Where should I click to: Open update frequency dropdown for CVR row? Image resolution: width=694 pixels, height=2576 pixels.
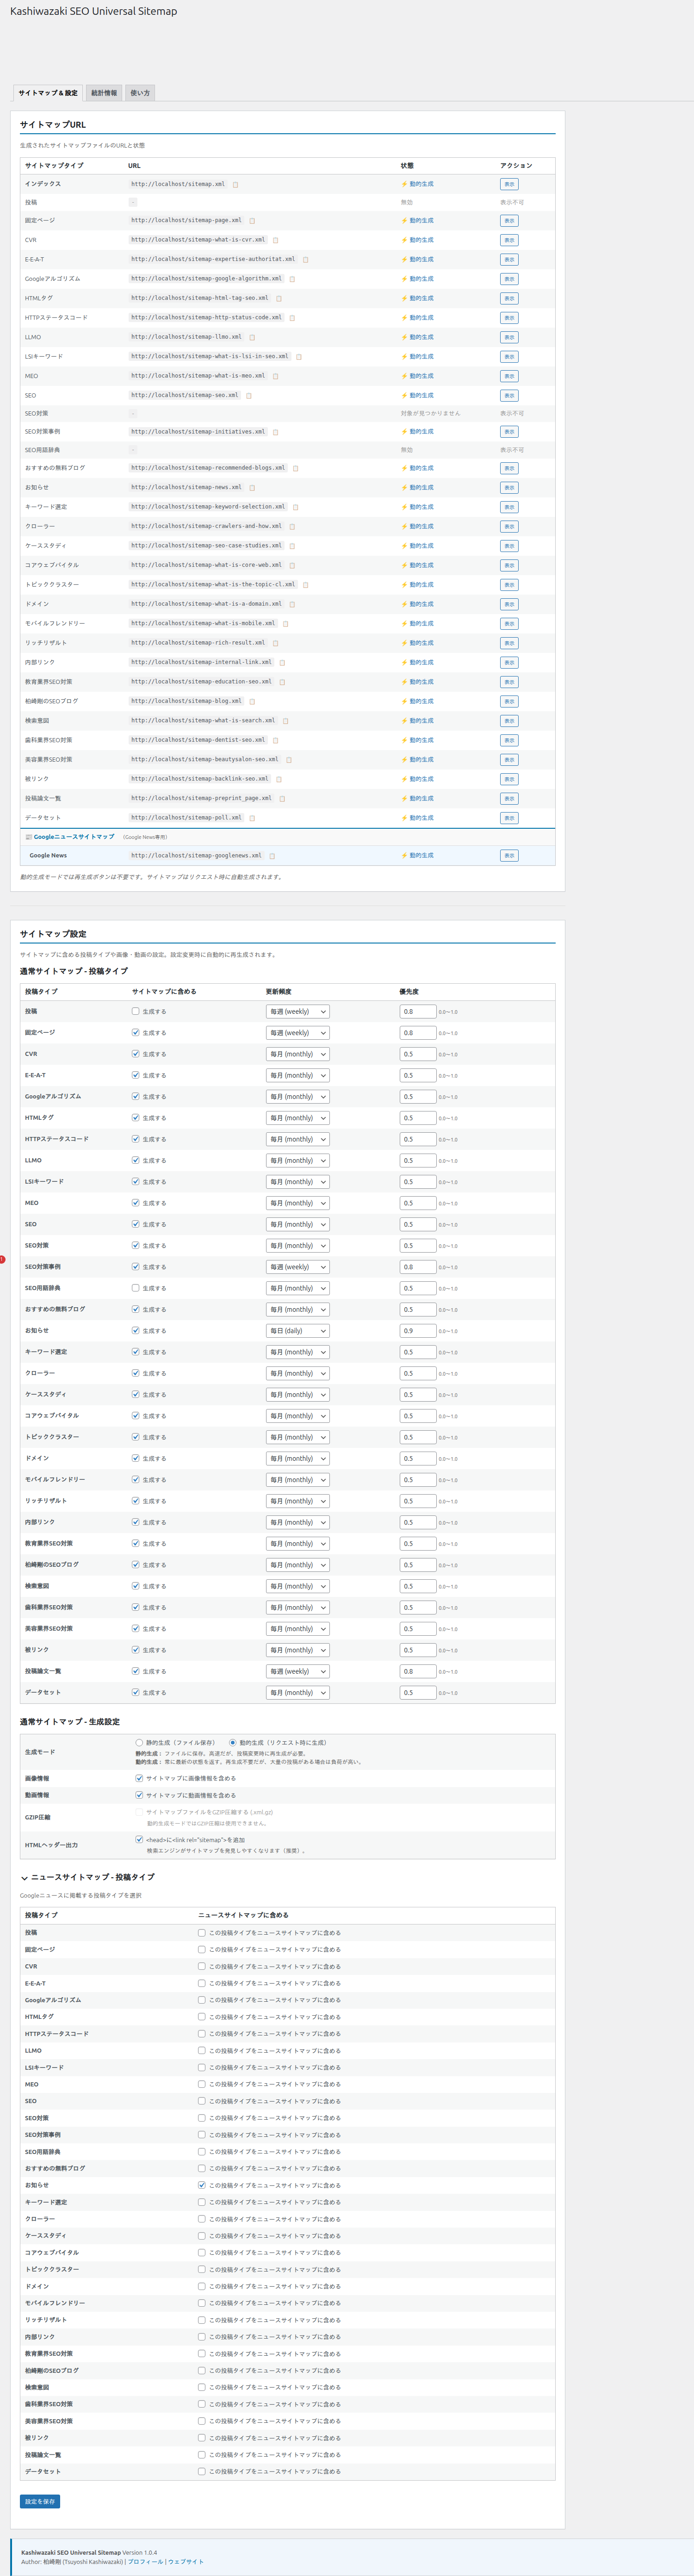(x=297, y=1054)
